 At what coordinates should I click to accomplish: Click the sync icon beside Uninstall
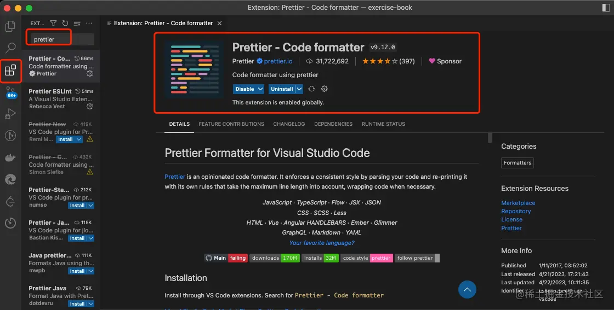click(311, 89)
